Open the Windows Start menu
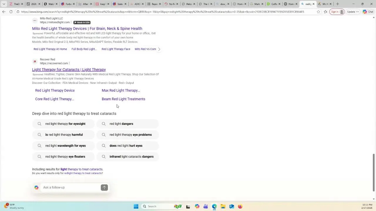376x211 pixels. (136, 206)
